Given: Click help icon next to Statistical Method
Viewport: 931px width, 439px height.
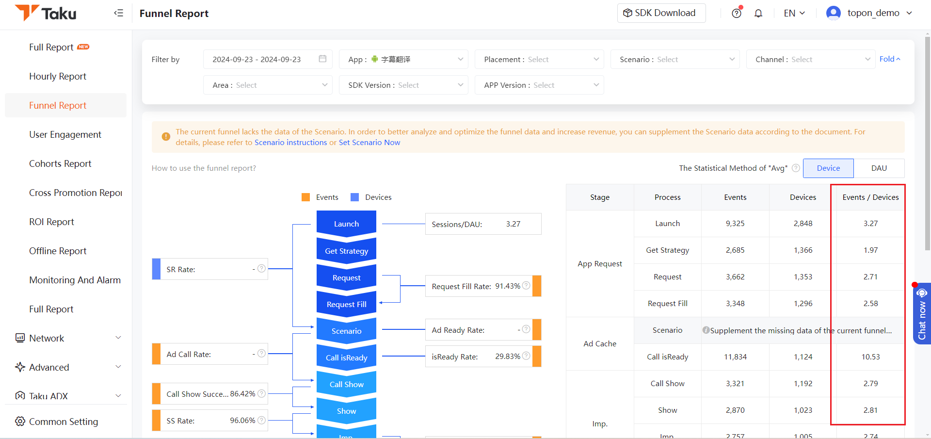Looking at the screenshot, I should 796,168.
